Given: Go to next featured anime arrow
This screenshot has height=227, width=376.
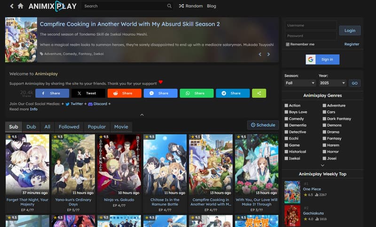Looking at the screenshot, I should pos(268,54).
